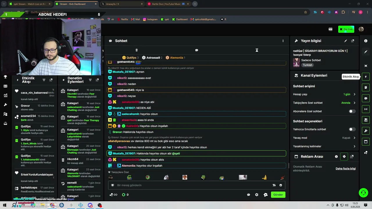Toggle the chat bubble widget in right sidebar
The width and height of the screenshot is (372, 209).
pyautogui.click(x=366, y=98)
